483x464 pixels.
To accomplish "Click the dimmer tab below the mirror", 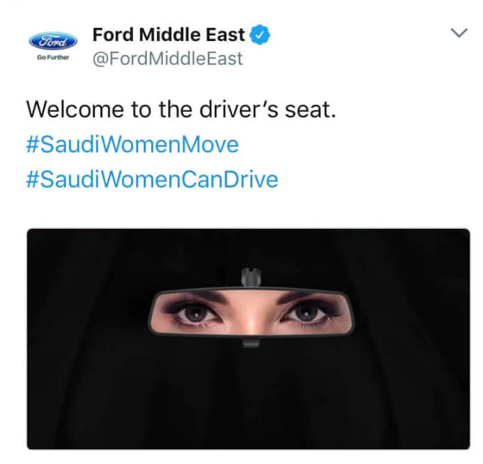I will (251, 342).
